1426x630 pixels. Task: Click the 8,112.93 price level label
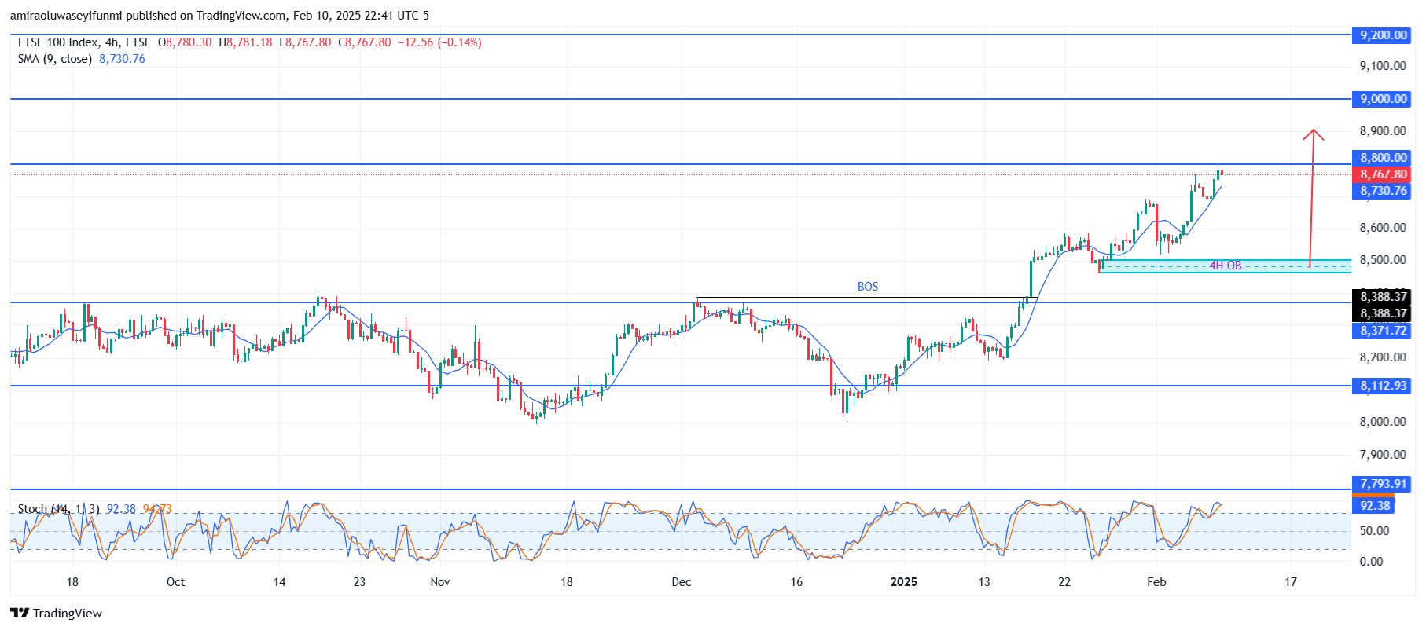[x=1383, y=386]
